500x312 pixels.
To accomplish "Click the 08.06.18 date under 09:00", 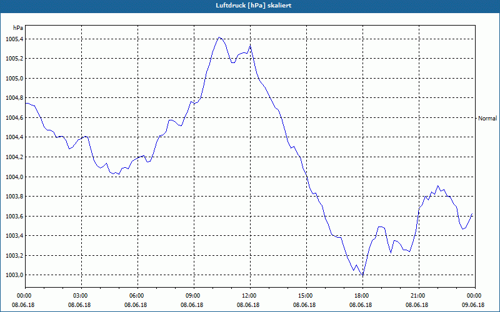I will tap(192, 305).
